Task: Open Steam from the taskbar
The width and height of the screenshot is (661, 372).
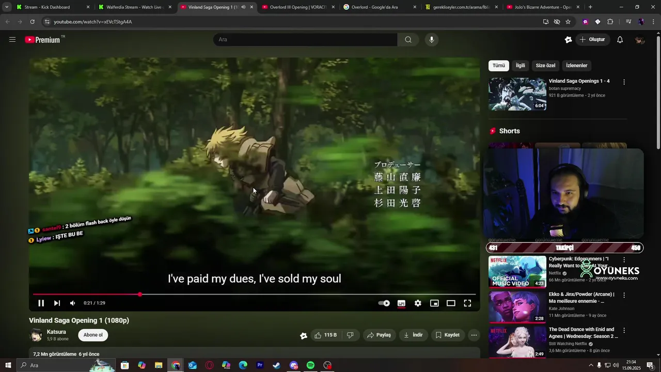Action: 277,365
